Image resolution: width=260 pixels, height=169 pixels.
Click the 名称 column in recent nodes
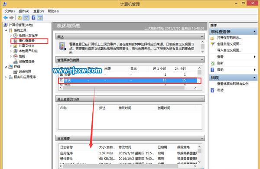[63, 108]
